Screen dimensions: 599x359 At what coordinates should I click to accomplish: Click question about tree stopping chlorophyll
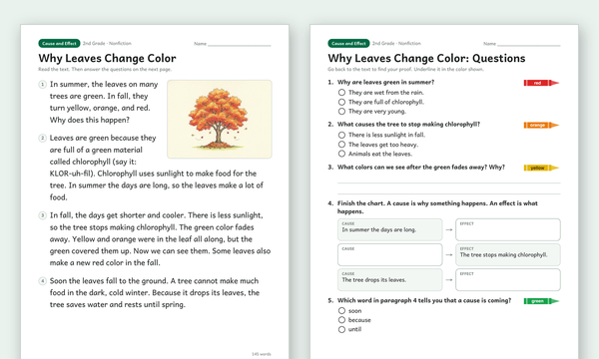[408, 125]
